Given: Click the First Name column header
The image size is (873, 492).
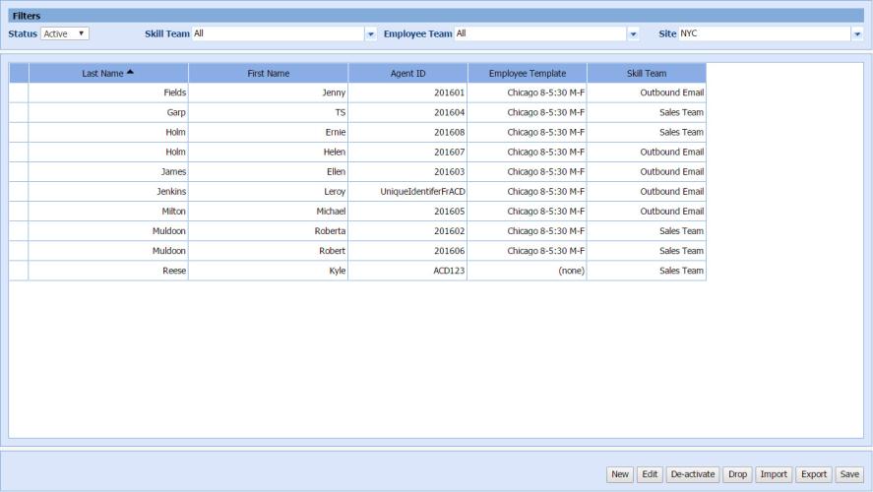Looking at the screenshot, I should point(268,73).
